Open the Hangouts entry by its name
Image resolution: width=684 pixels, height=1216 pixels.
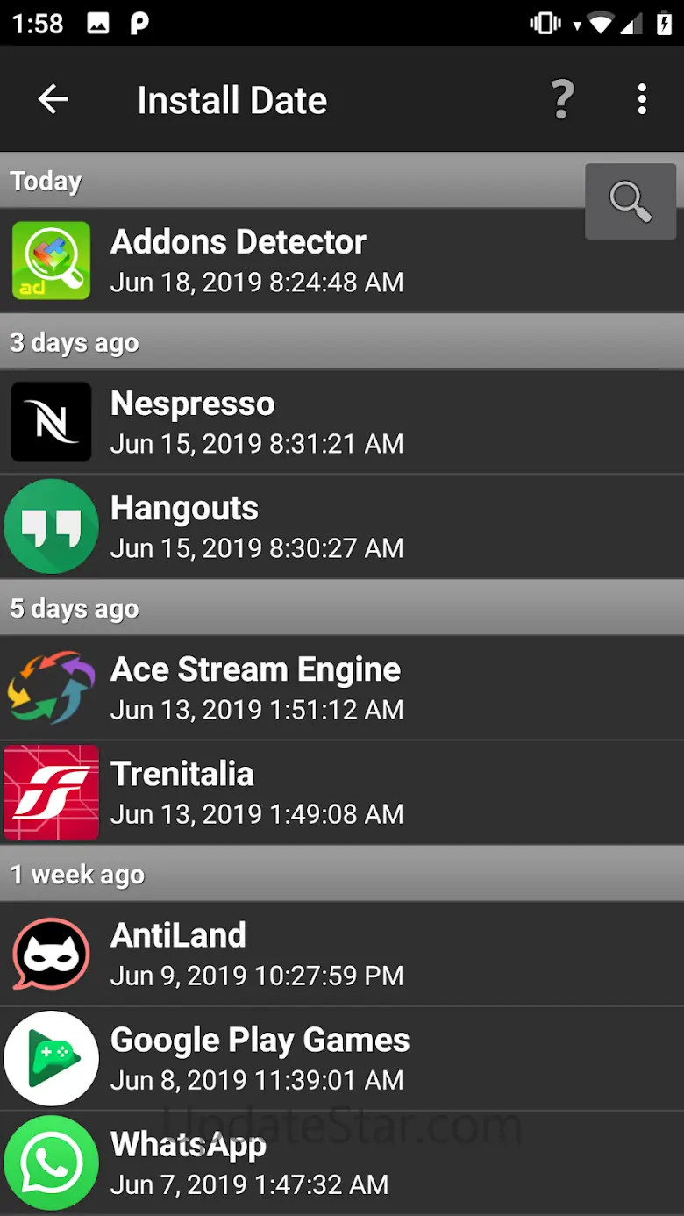point(184,508)
